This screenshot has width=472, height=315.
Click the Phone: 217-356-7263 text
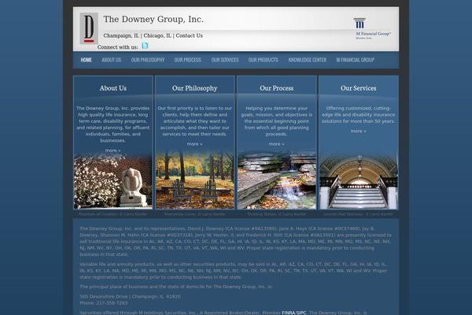point(104,303)
